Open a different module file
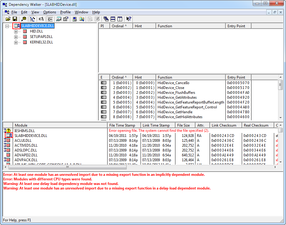This screenshot has height=225, width=286. [8, 19]
